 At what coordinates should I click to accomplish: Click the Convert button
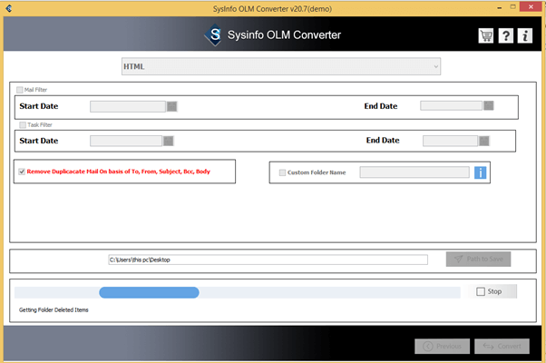coord(502,347)
